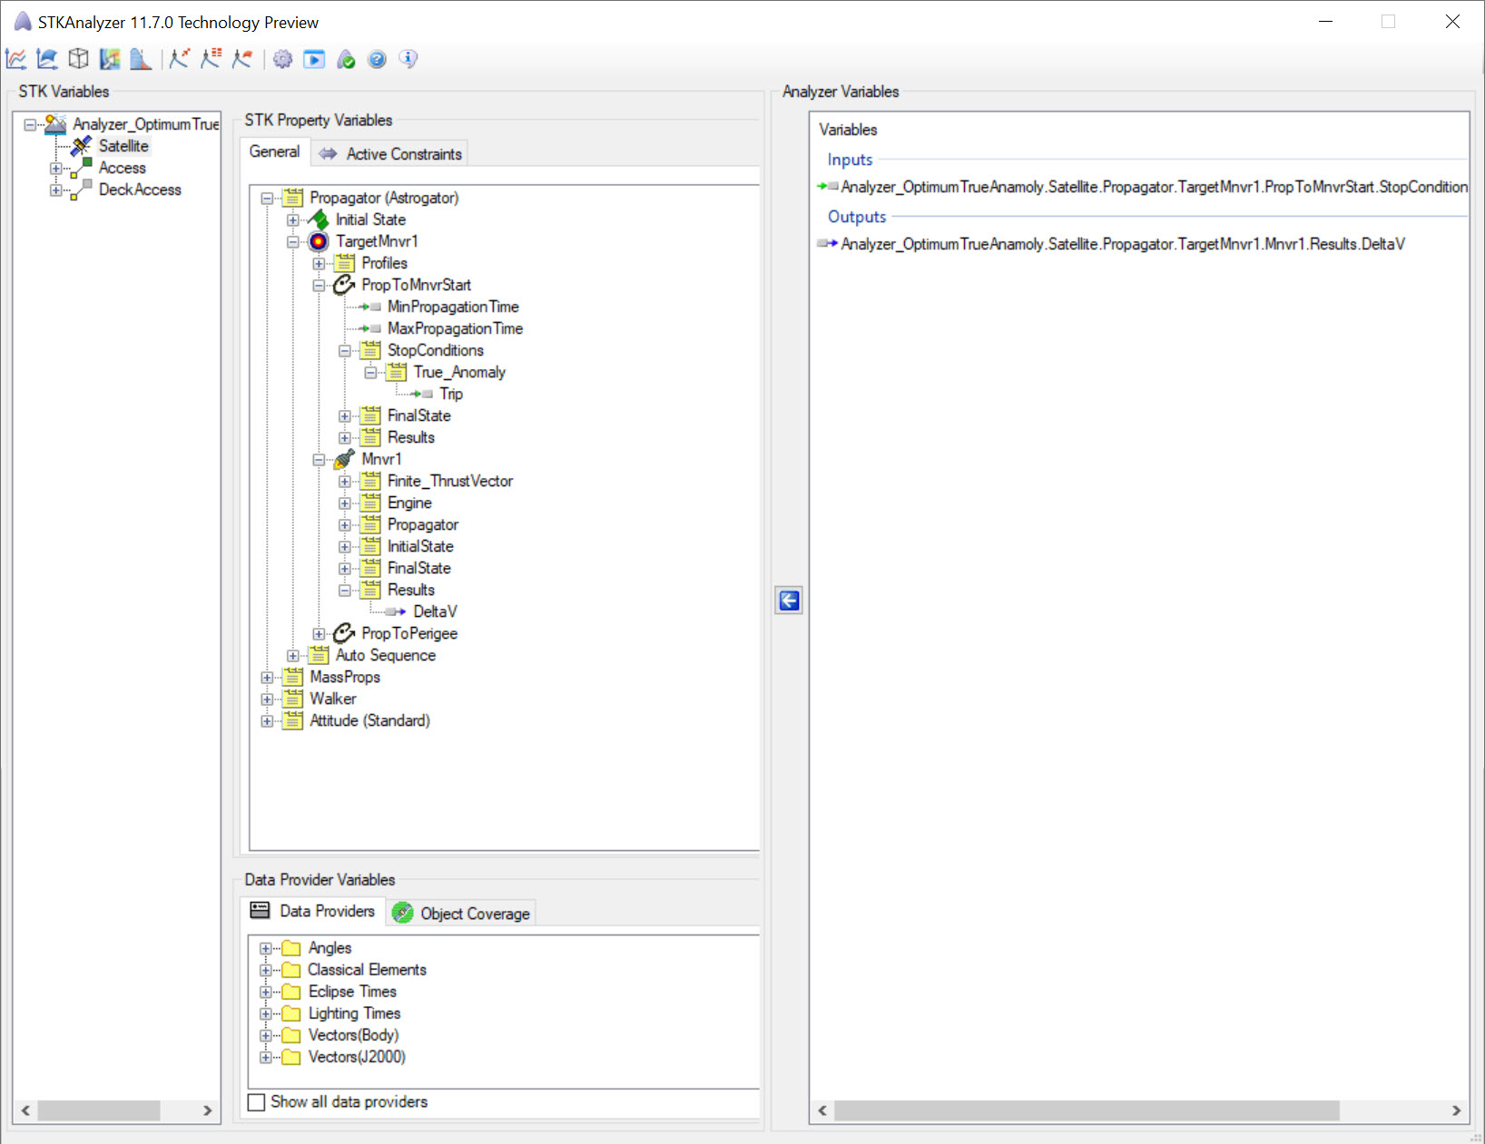Image resolution: width=1485 pixels, height=1144 pixels.
Task: Open the Carpet Plot surface tool
Action: click(x=47, y=60)
